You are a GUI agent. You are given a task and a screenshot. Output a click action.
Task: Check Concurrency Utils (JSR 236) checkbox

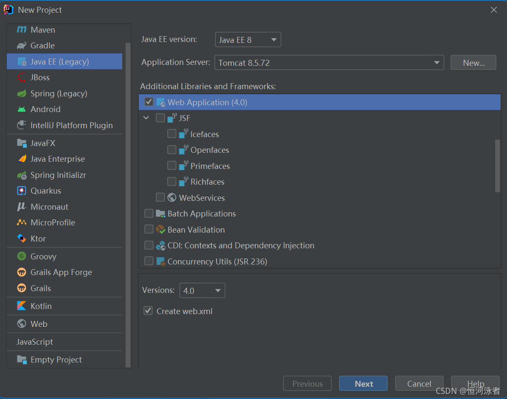[x=149, y=261]
